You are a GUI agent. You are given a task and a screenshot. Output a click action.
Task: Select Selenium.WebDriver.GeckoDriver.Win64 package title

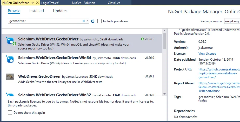(55, 58)
